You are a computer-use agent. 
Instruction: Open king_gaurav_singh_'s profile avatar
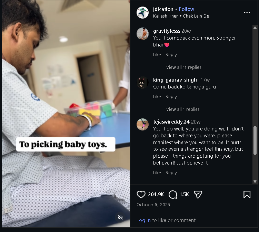[x=142, y=83]
